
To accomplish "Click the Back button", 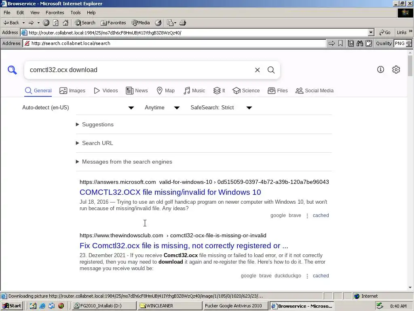I will coord(11,23).
